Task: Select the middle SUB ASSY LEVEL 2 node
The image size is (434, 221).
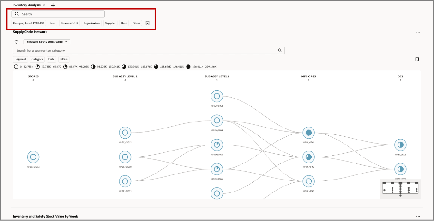Action: [x=125, y=157]
